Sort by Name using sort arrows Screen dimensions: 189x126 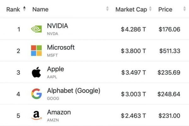click(107, 9)
